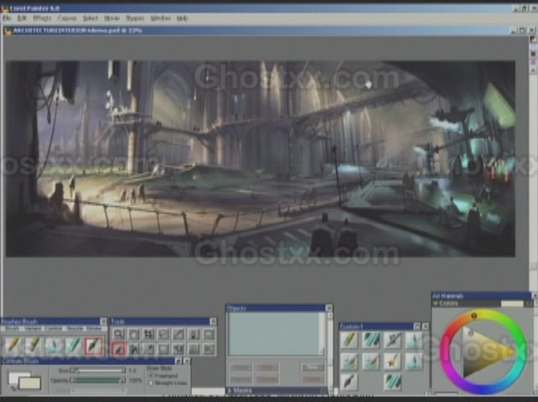Click the painting canvas image
538x402 pixels.
[260, 159]
